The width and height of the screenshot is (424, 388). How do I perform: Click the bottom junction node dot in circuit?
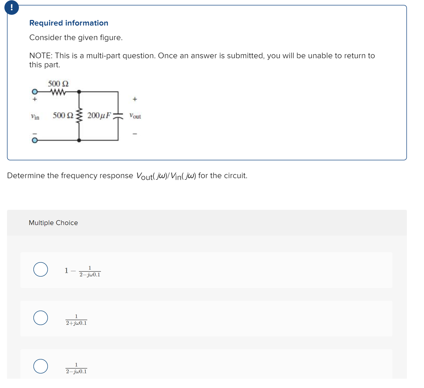pos(79,140)
